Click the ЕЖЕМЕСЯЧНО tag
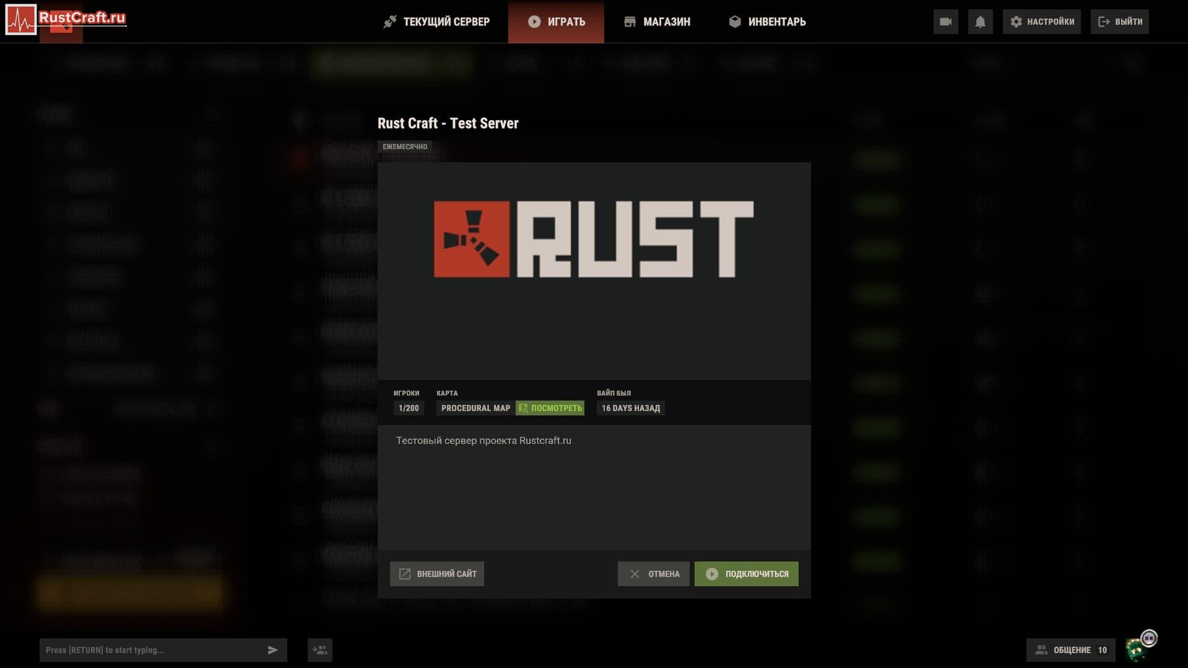 click(405, 147)
